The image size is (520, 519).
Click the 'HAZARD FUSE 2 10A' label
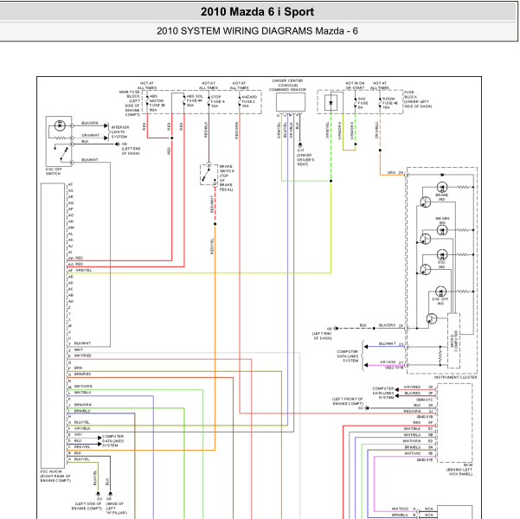(x=249, y=101)
